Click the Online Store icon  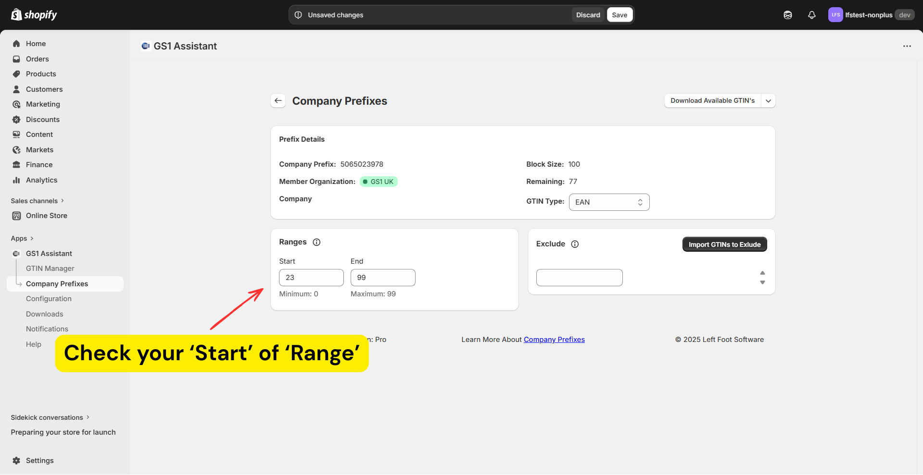pos(16,216)
